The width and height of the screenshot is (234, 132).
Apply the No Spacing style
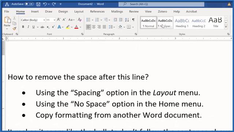tap(165, 22)
